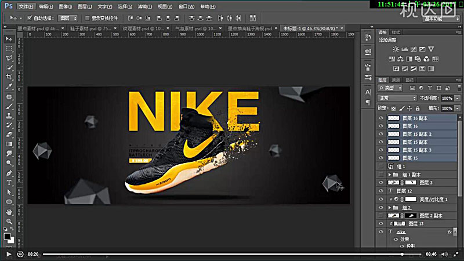
Task: Add a Levels adjustment layer
Action: coord(404,49)
